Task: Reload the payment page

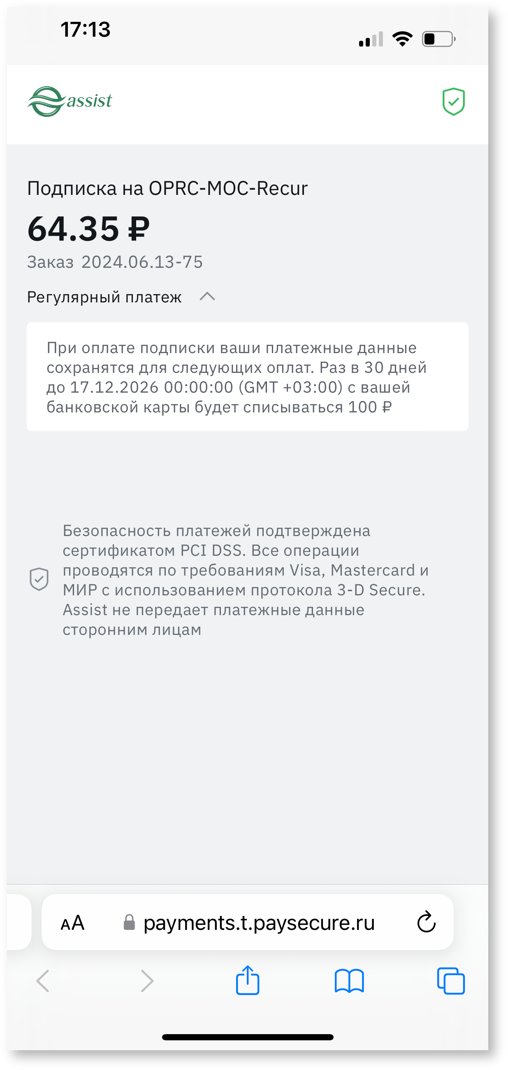Action: pyautogui.click(x=426, y=922)
